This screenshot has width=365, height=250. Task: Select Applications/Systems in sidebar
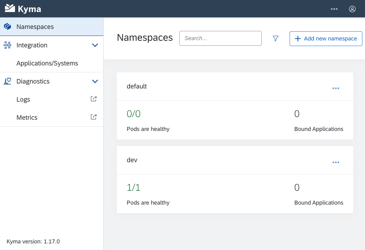coord(47,63)
